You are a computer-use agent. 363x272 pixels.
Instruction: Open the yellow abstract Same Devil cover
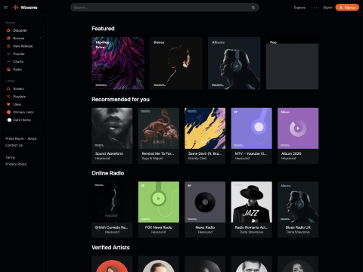pos(205,128)
